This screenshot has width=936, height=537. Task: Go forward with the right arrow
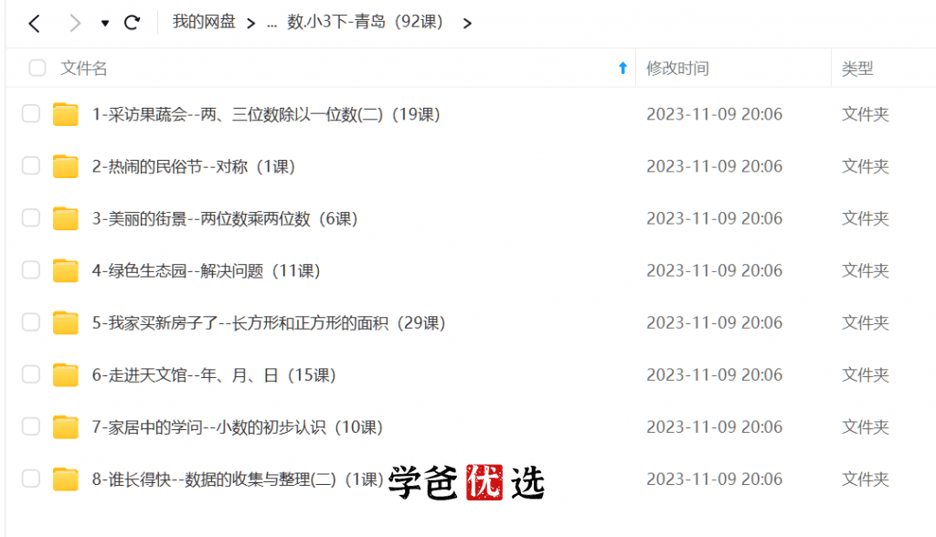tap(75, 23)
